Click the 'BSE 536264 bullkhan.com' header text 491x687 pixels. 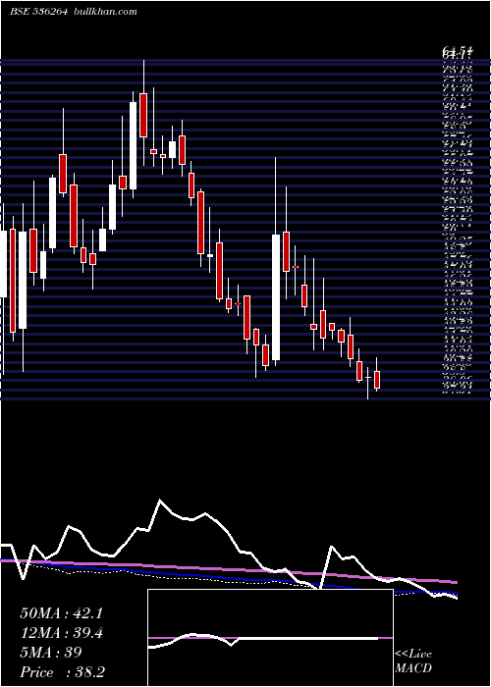click(74, 12)
